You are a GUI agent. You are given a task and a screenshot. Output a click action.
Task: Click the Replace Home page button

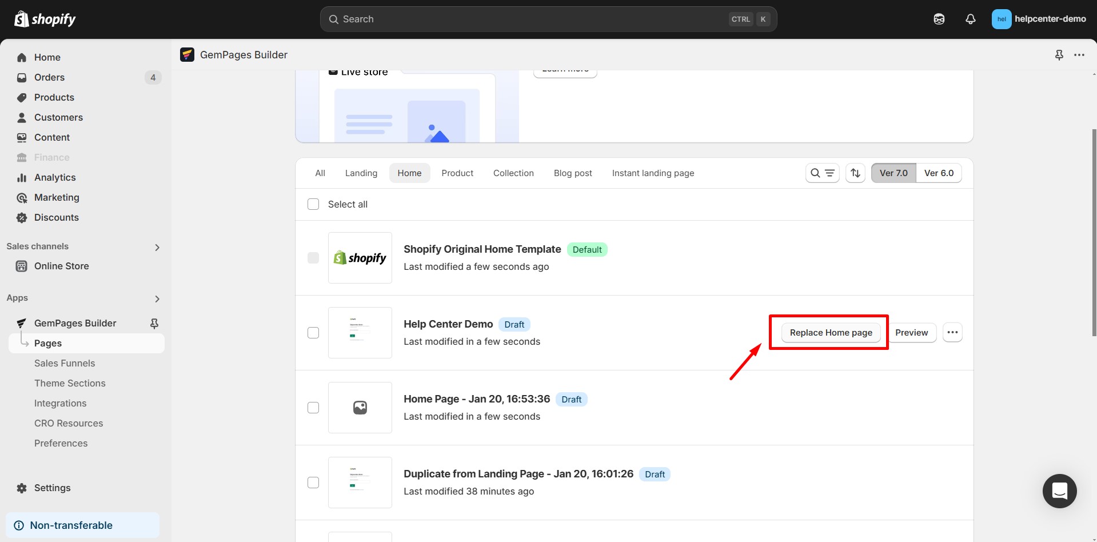pos(830,332)
